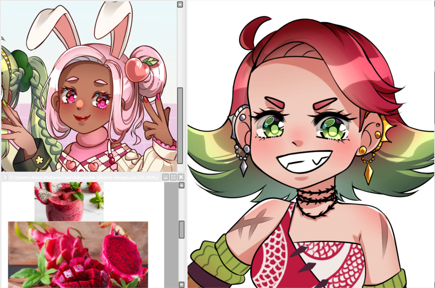Click scrollbar thumb beside bunny girl artwork
The height and width of the screenshot is (288, 435).
pyautogui.click(x=180, y=125)
